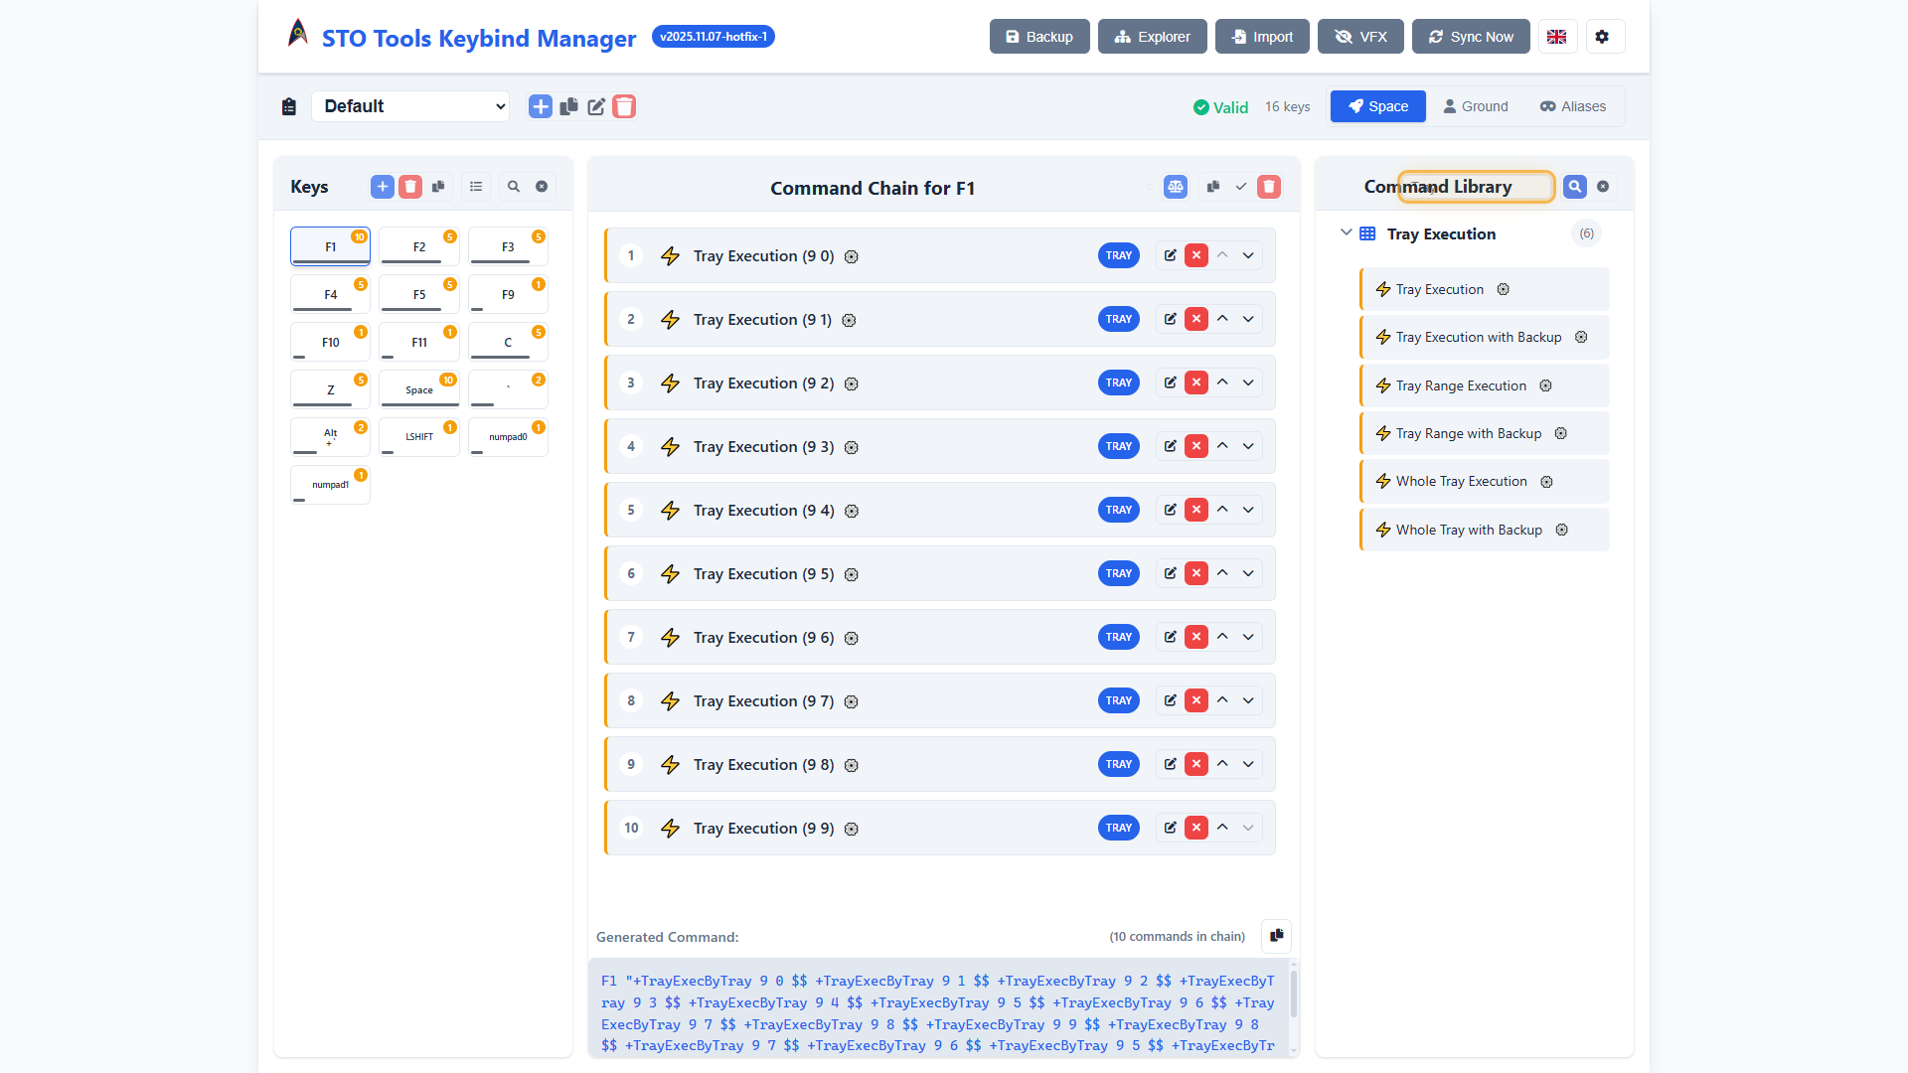Click the delete profile trash icon
Viewport: 1908px width, 1073px height.
[624, 106]
